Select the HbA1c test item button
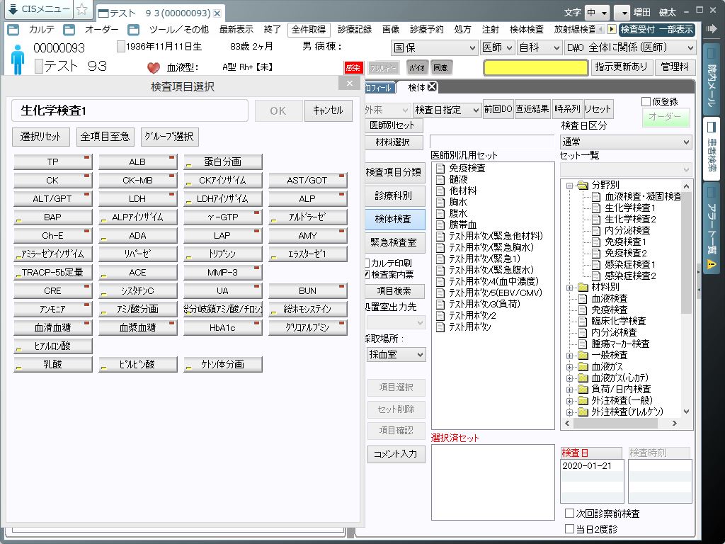The image size is (725, 544). click(222, 328)
